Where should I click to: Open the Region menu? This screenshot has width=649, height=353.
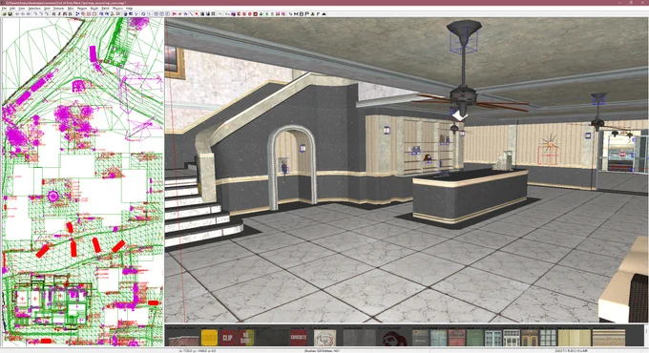click(x=82, y=9)
